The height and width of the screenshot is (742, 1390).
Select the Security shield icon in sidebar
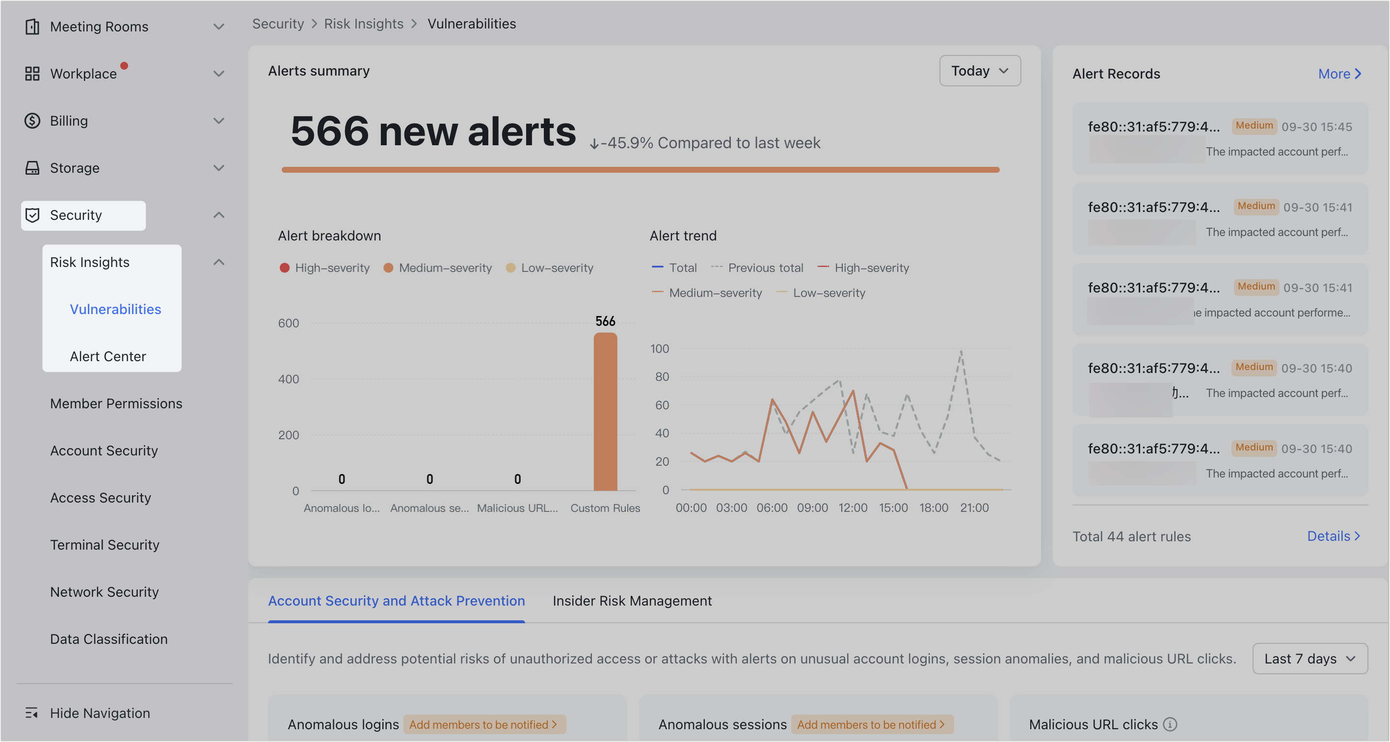(33, 215)
